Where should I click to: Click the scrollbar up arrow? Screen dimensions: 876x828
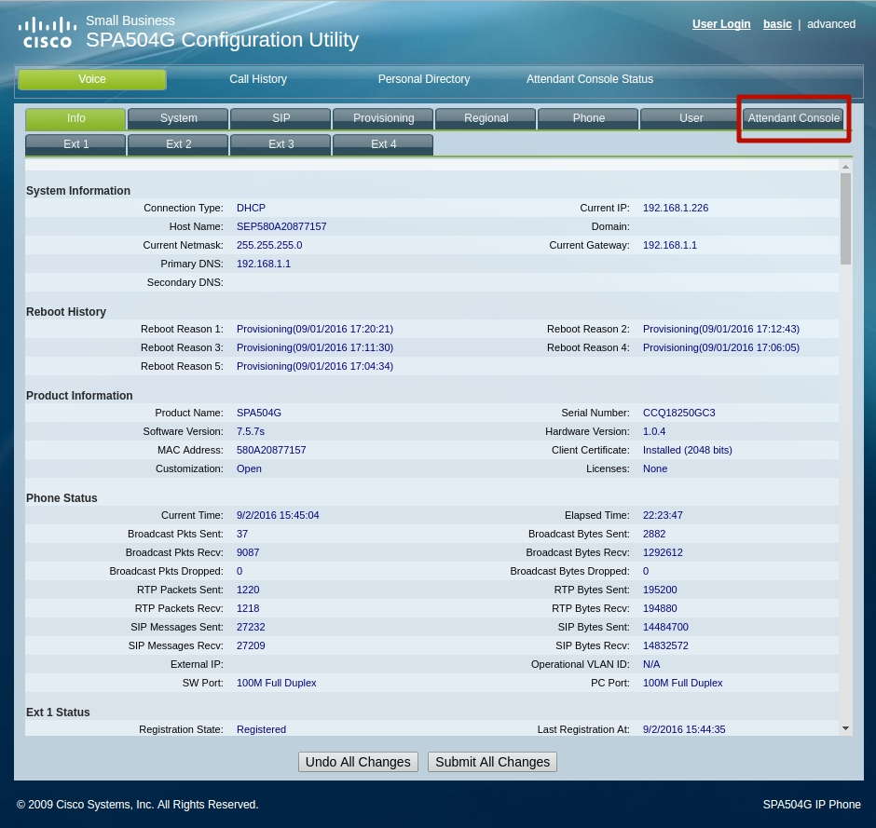(x=846, y=167)
